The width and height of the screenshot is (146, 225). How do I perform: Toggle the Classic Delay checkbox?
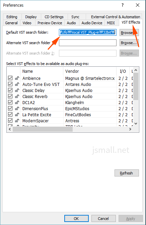pos(10,90)
